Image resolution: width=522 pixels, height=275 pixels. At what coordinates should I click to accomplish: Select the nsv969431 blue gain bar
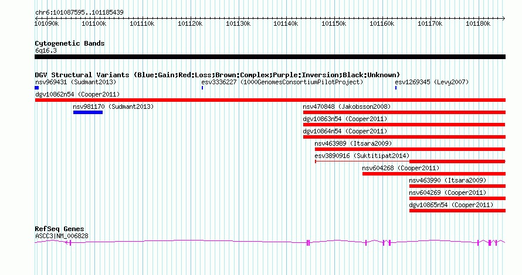pos(36,88)
